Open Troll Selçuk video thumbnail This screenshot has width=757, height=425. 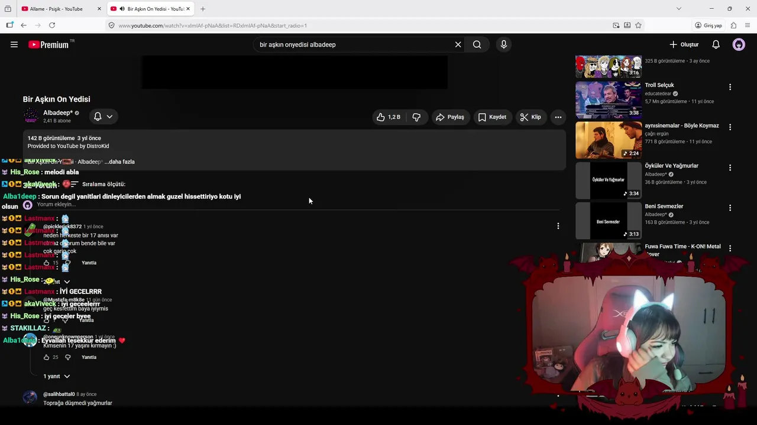[609, 99]
